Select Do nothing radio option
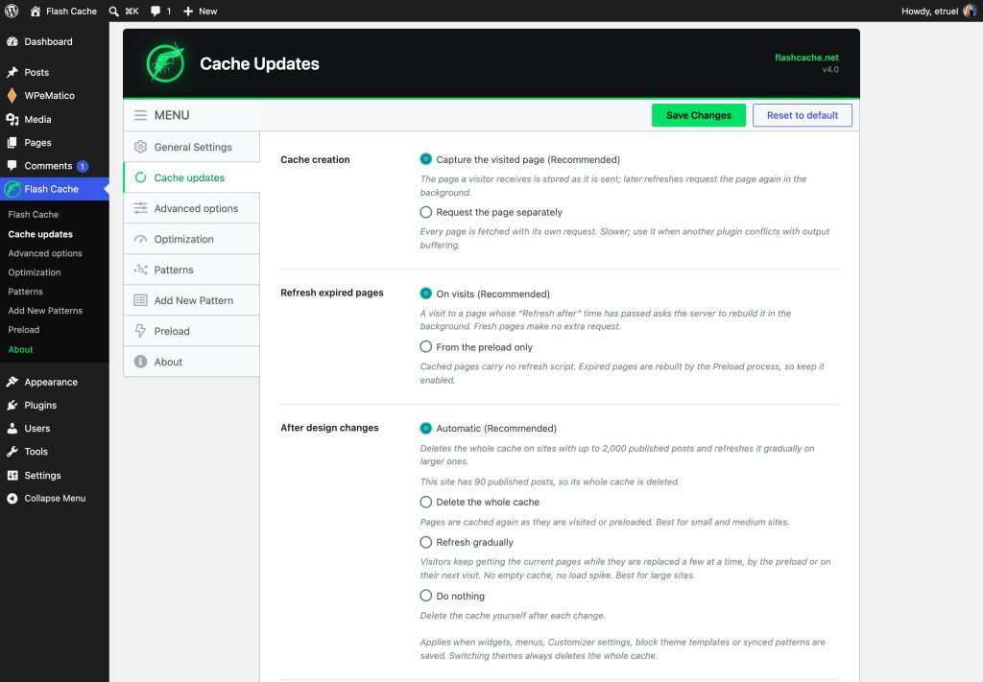This screenshot has width=983, height=682. click(425, 595)
